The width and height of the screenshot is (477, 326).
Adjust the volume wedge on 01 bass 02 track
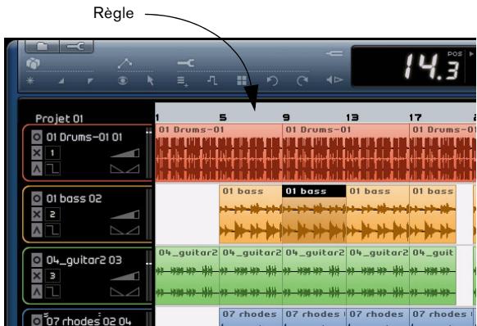125,215
